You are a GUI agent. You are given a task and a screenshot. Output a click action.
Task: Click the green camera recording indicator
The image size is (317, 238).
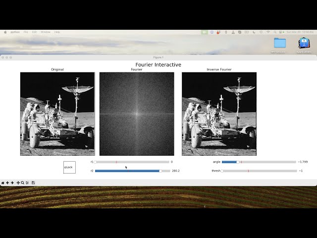(x=205, y=32)
